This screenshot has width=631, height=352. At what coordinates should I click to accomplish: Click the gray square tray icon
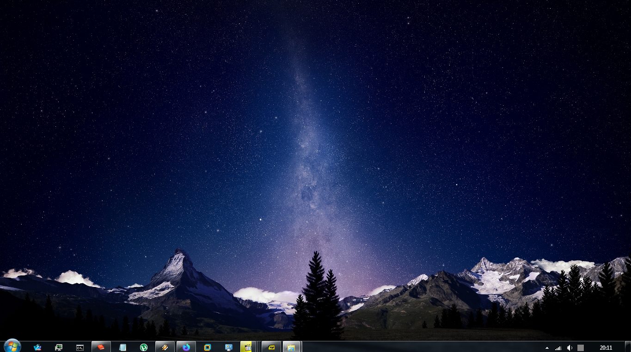coord(581,348)
